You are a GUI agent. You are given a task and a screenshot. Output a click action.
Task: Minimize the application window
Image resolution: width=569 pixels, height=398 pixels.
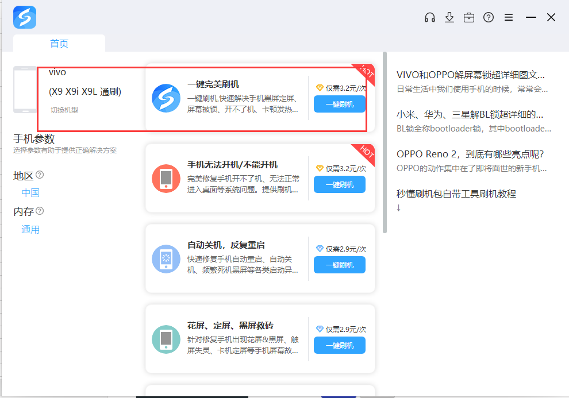pos(531,17)
